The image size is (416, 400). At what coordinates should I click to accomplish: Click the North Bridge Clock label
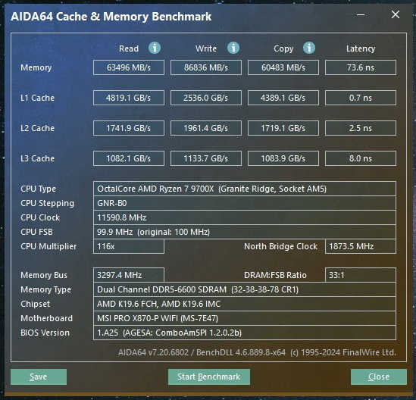click(280, 246)
